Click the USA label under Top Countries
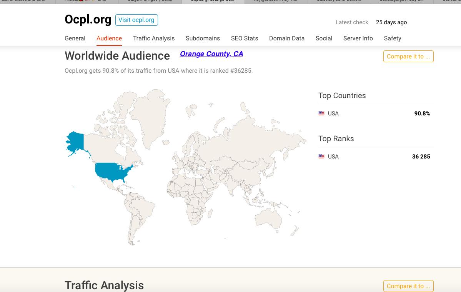The width and height of the screenshot is (461, 292). 333,113
